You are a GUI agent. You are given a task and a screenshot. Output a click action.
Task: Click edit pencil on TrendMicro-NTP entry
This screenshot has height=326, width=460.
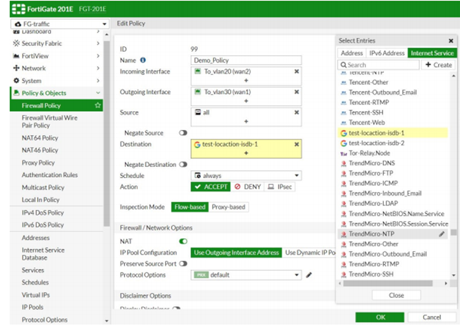(442, 234)
